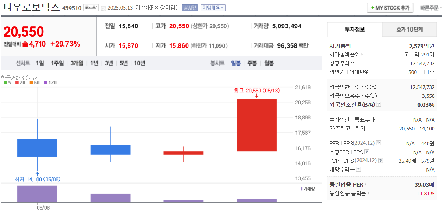The width and height of the screenshot is (447, 210).
Task: Click the 코스닥 291위 ranking value
Action: click(x=419, y=55)
